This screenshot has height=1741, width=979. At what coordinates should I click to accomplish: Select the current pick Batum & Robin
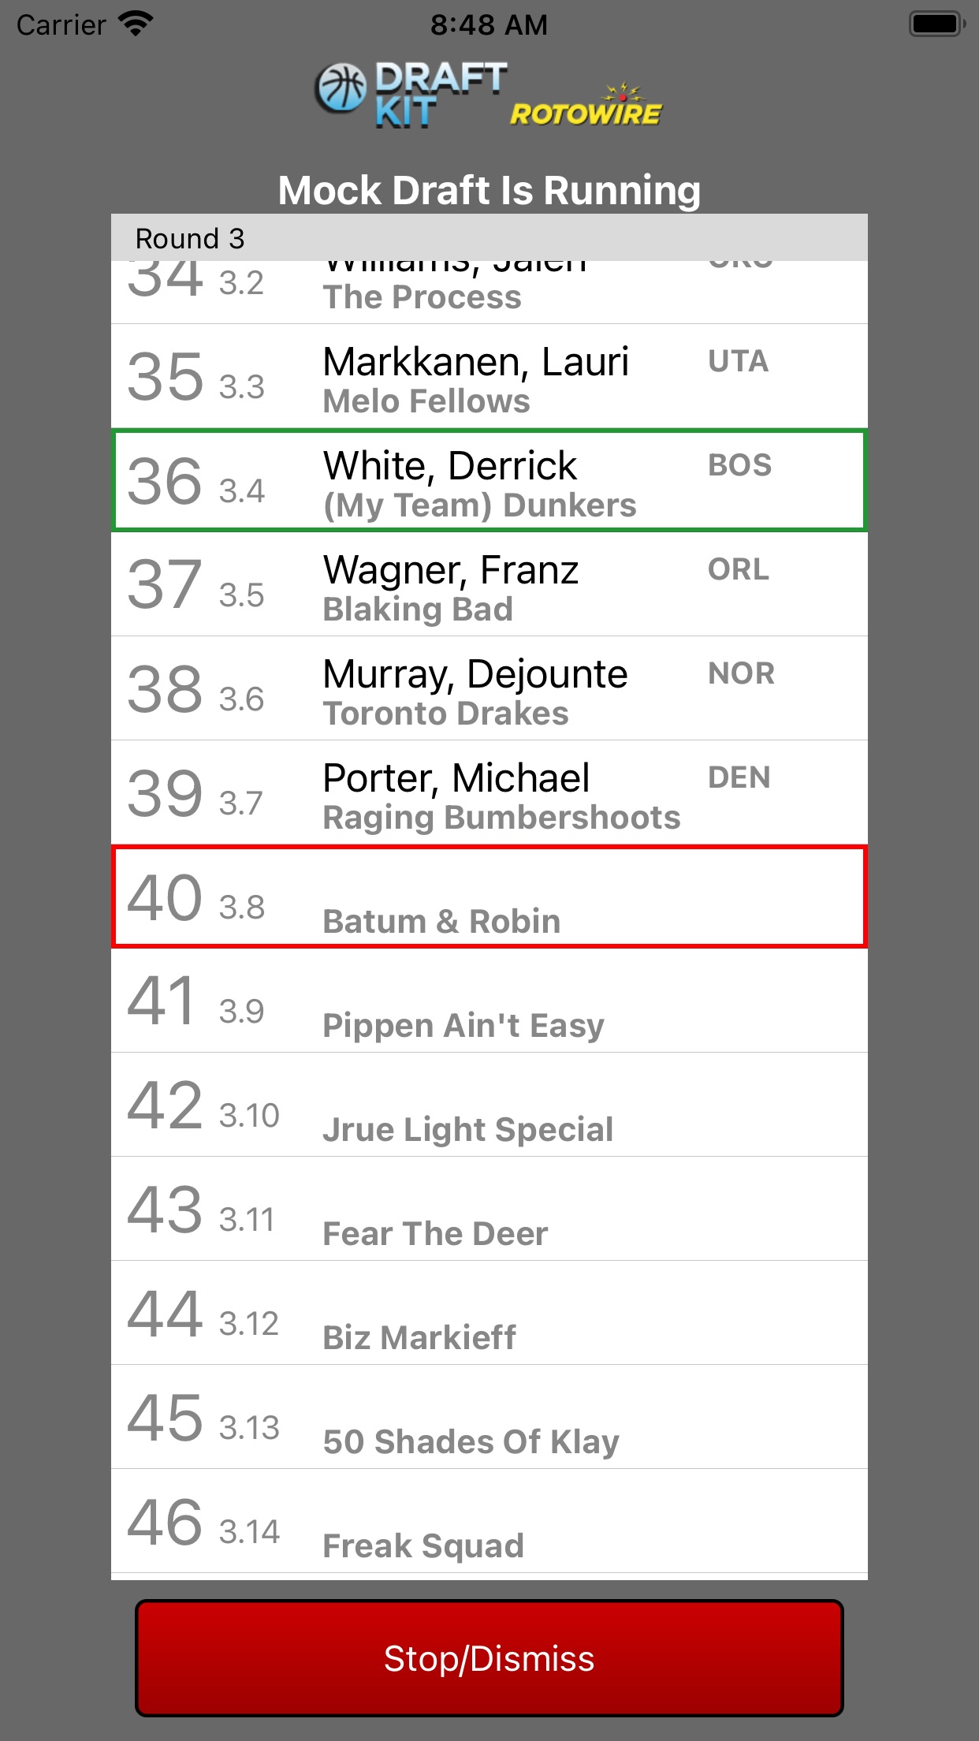(489, 897)
